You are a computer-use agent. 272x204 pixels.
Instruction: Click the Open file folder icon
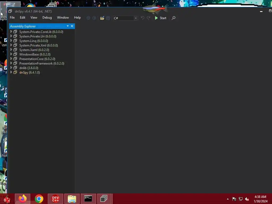[x=102, y=18]
